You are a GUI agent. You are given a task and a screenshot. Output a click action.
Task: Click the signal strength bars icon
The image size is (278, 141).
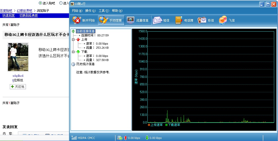[74, 138]
